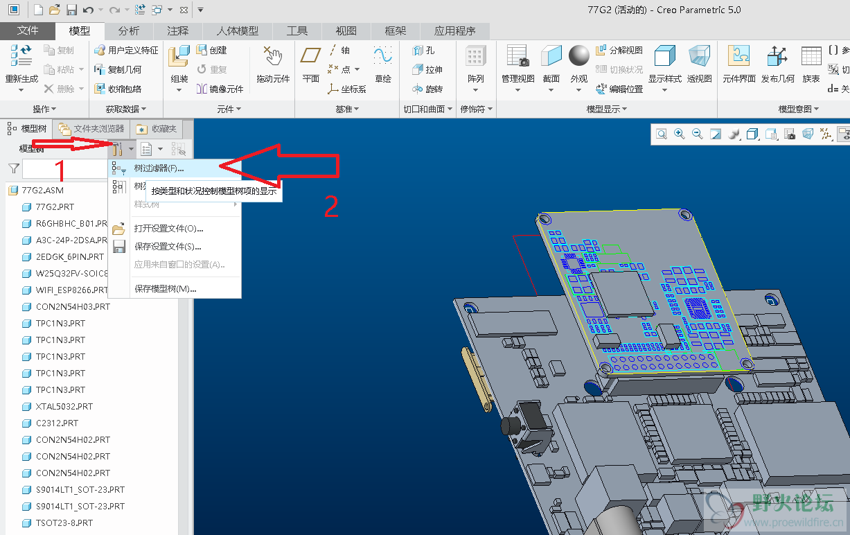The image size is (850, 535).
Task: Switch to the 工具 (Tools) ribbon tab
Action: pyautogui.click(x=297, y=30)
